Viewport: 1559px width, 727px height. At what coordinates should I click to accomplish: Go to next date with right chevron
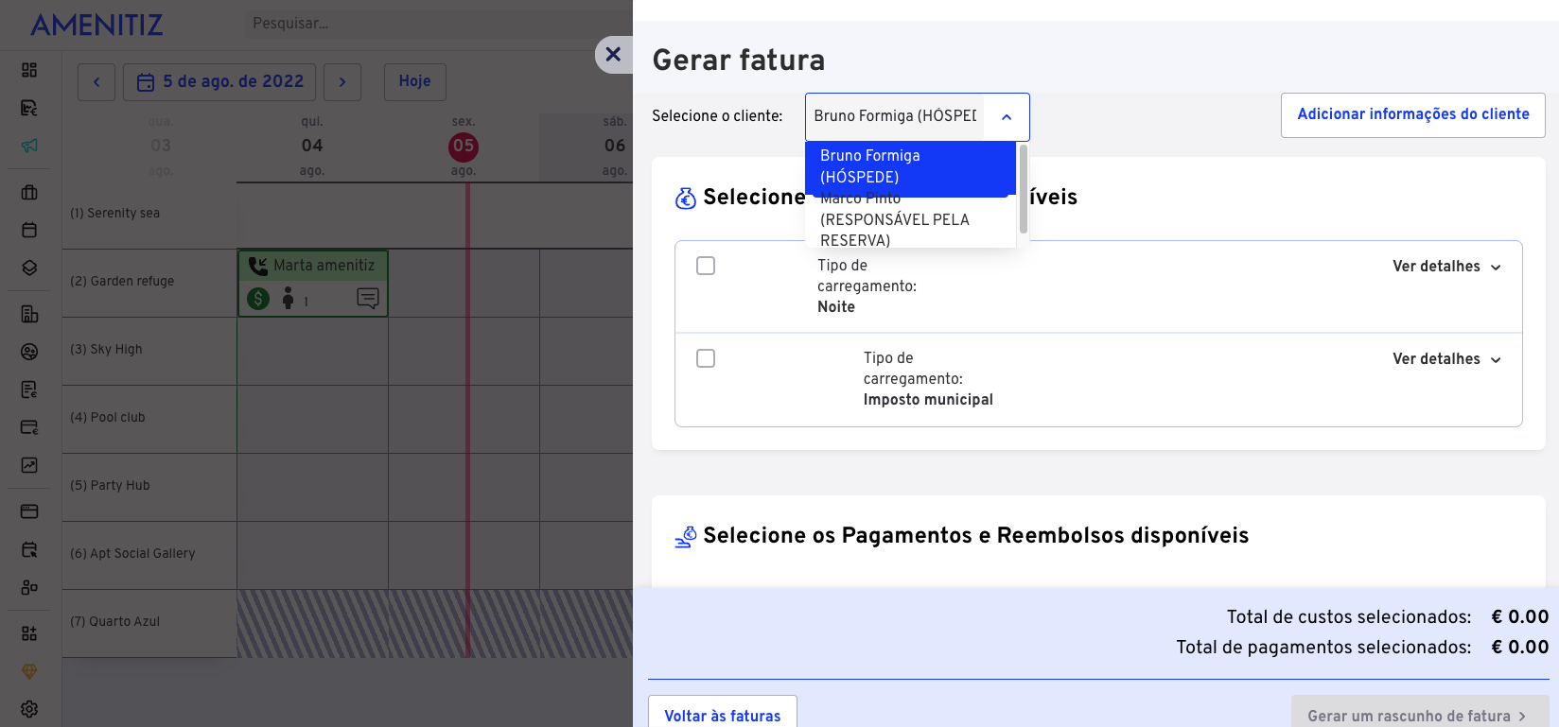(x=342, y=82)
